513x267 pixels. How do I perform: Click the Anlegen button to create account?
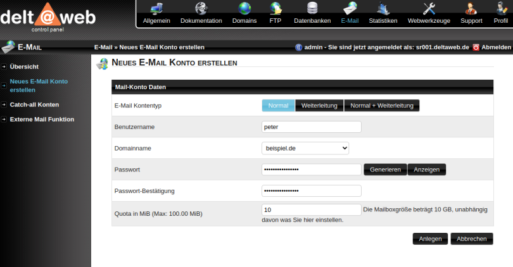click(431, 239)
